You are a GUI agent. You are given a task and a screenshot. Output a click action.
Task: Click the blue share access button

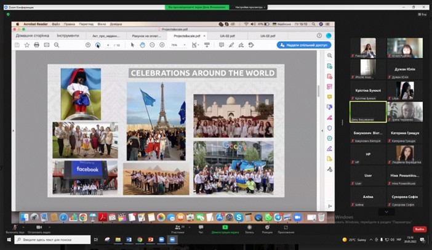[x=303, y=45]
